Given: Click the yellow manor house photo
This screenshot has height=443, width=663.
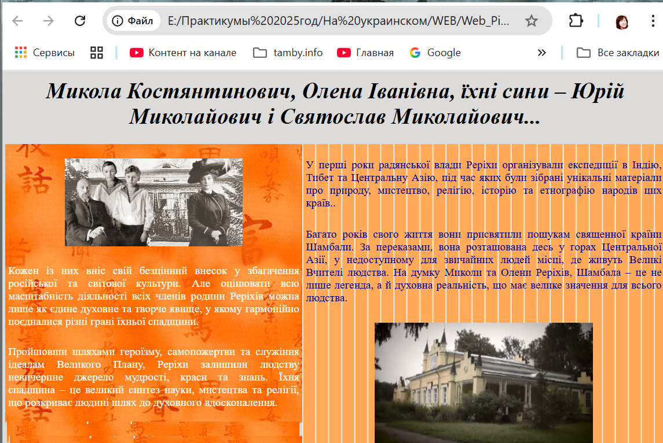Looking at the screenshot, I should (x=483, y=382).
